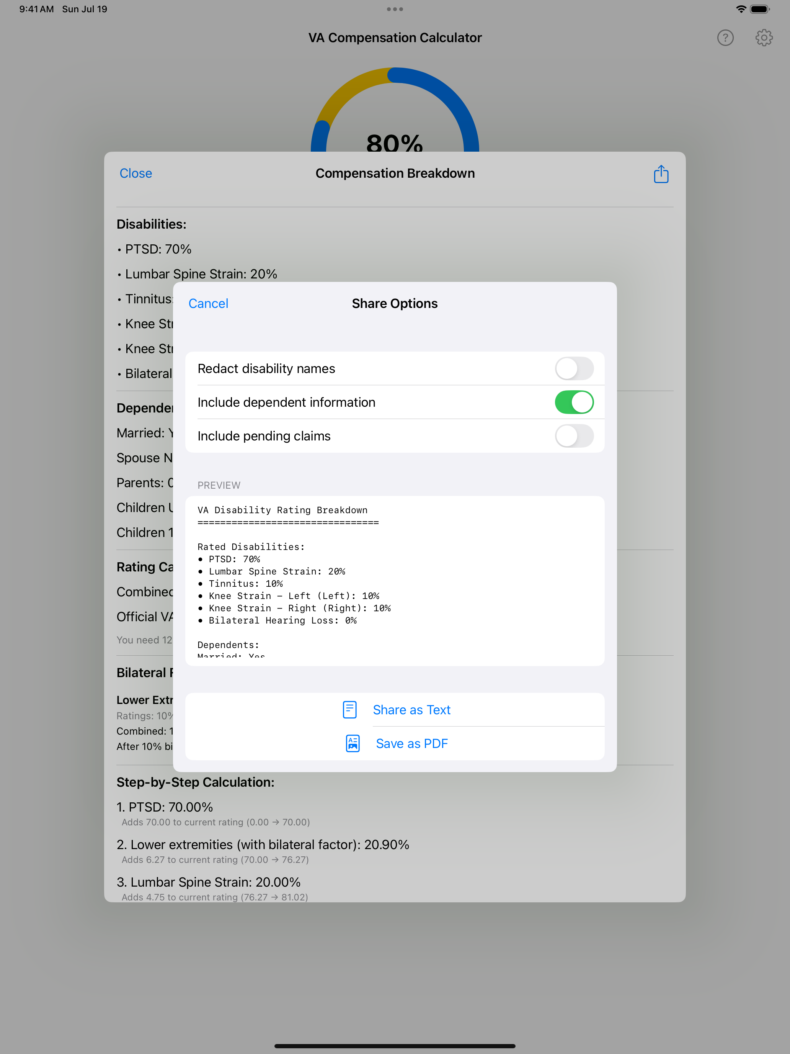Tap the home indicator bar
This screenshot has width=790, height=1054.
pyautogui.click(x=395, y=1046)
